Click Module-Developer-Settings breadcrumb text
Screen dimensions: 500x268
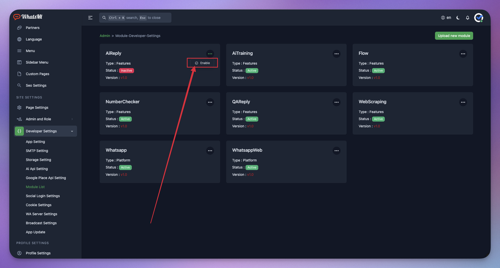[138, 36]
